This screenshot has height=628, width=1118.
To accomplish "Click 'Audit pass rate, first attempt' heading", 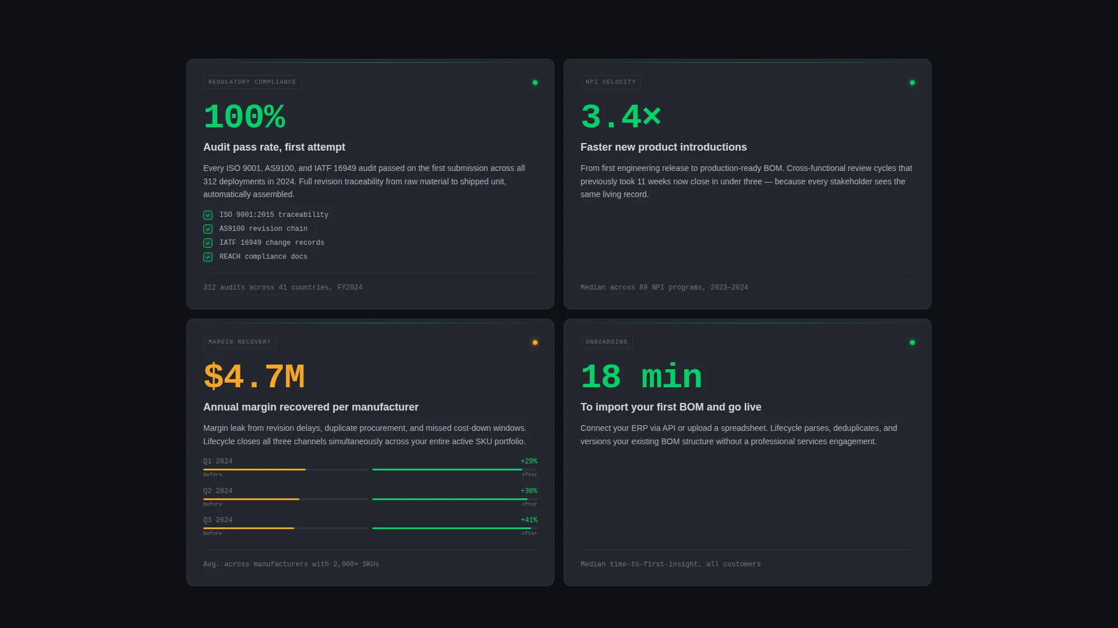I will [x=274, y=147].
